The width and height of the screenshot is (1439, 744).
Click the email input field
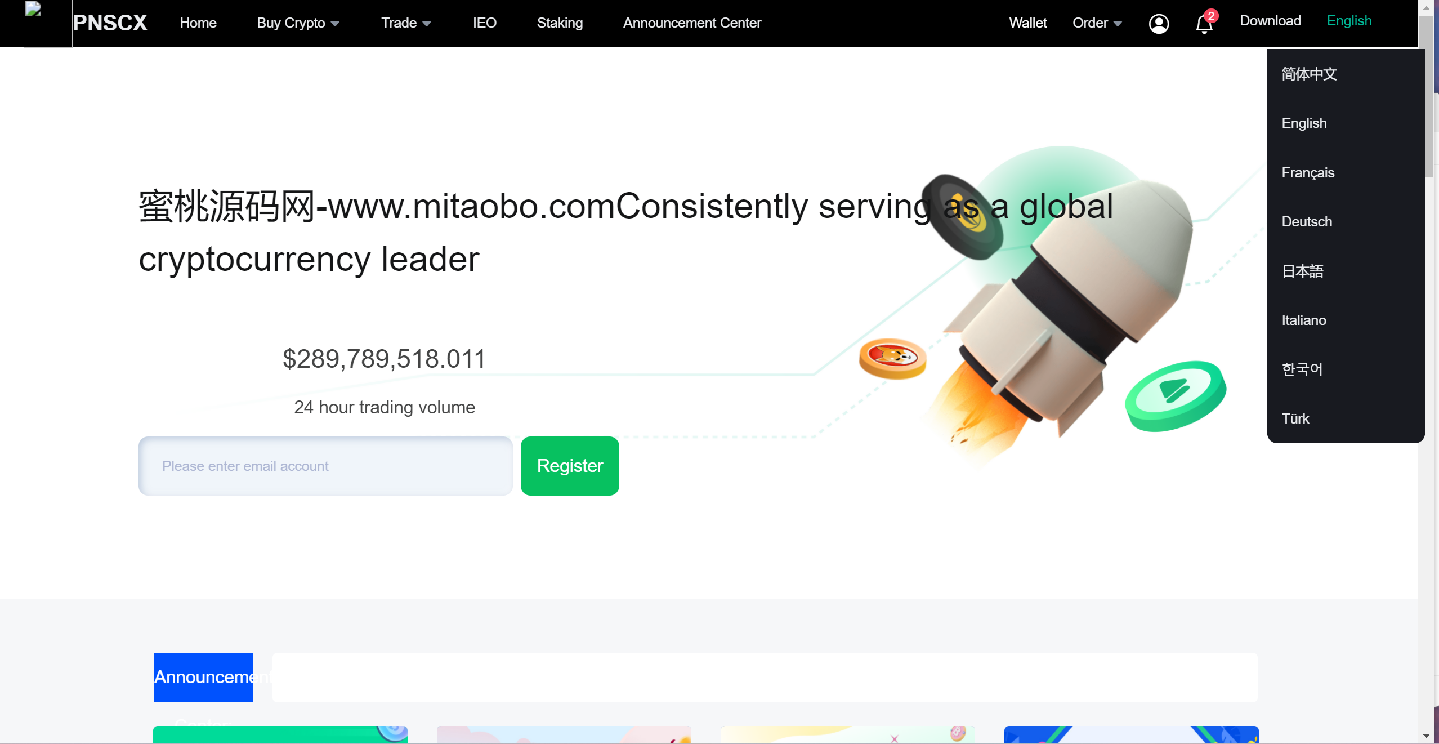tap(325, 465)
